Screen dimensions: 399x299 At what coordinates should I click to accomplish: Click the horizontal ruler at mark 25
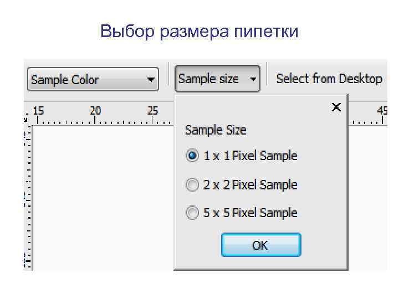click(153, 115)
